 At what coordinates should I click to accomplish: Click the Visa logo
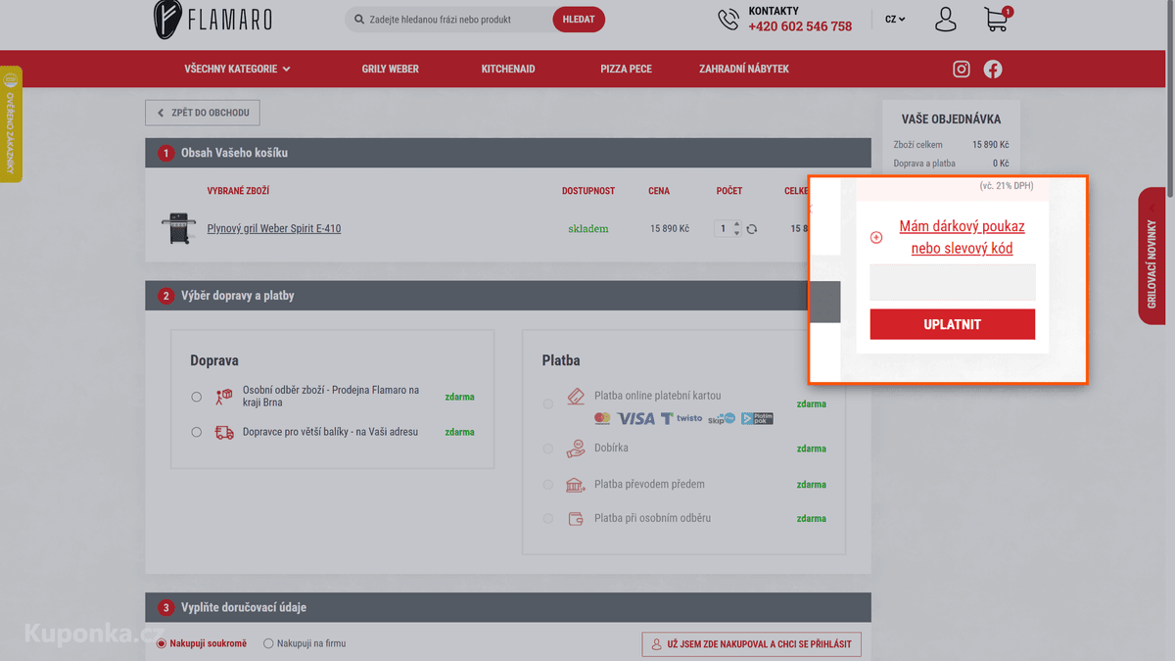pyautogui.click(x=635, y=418)
